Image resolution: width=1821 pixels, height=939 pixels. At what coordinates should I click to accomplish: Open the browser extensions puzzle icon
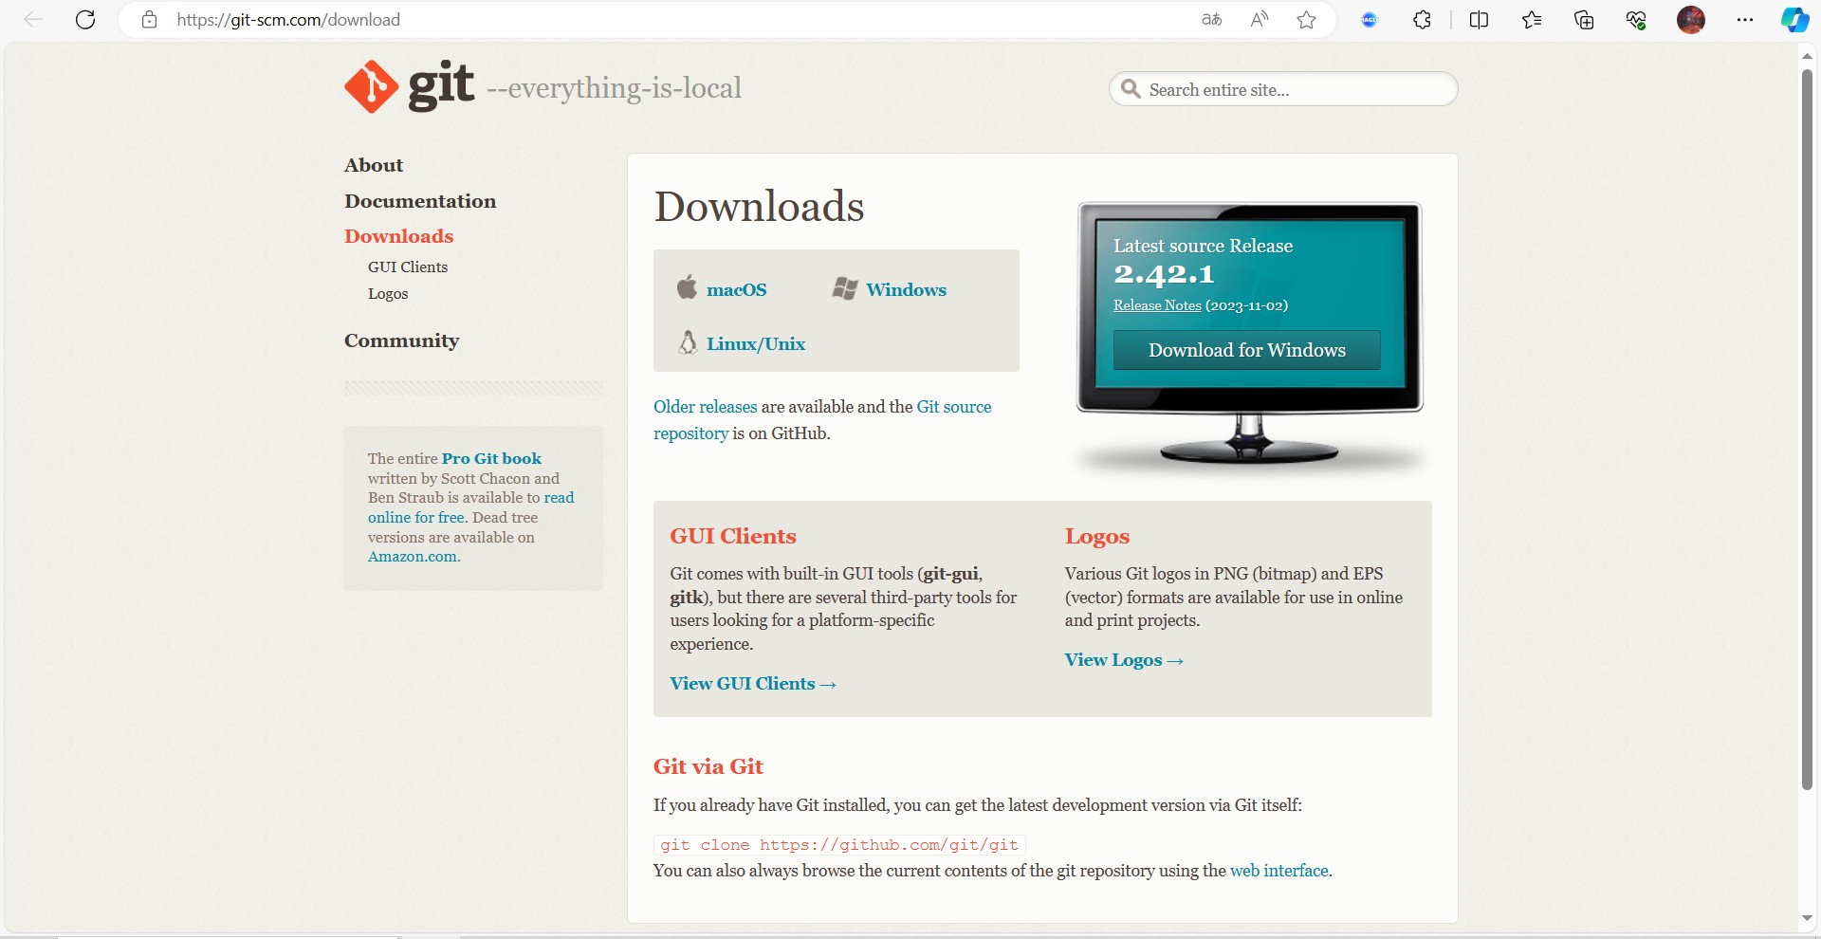[1422, 20]
